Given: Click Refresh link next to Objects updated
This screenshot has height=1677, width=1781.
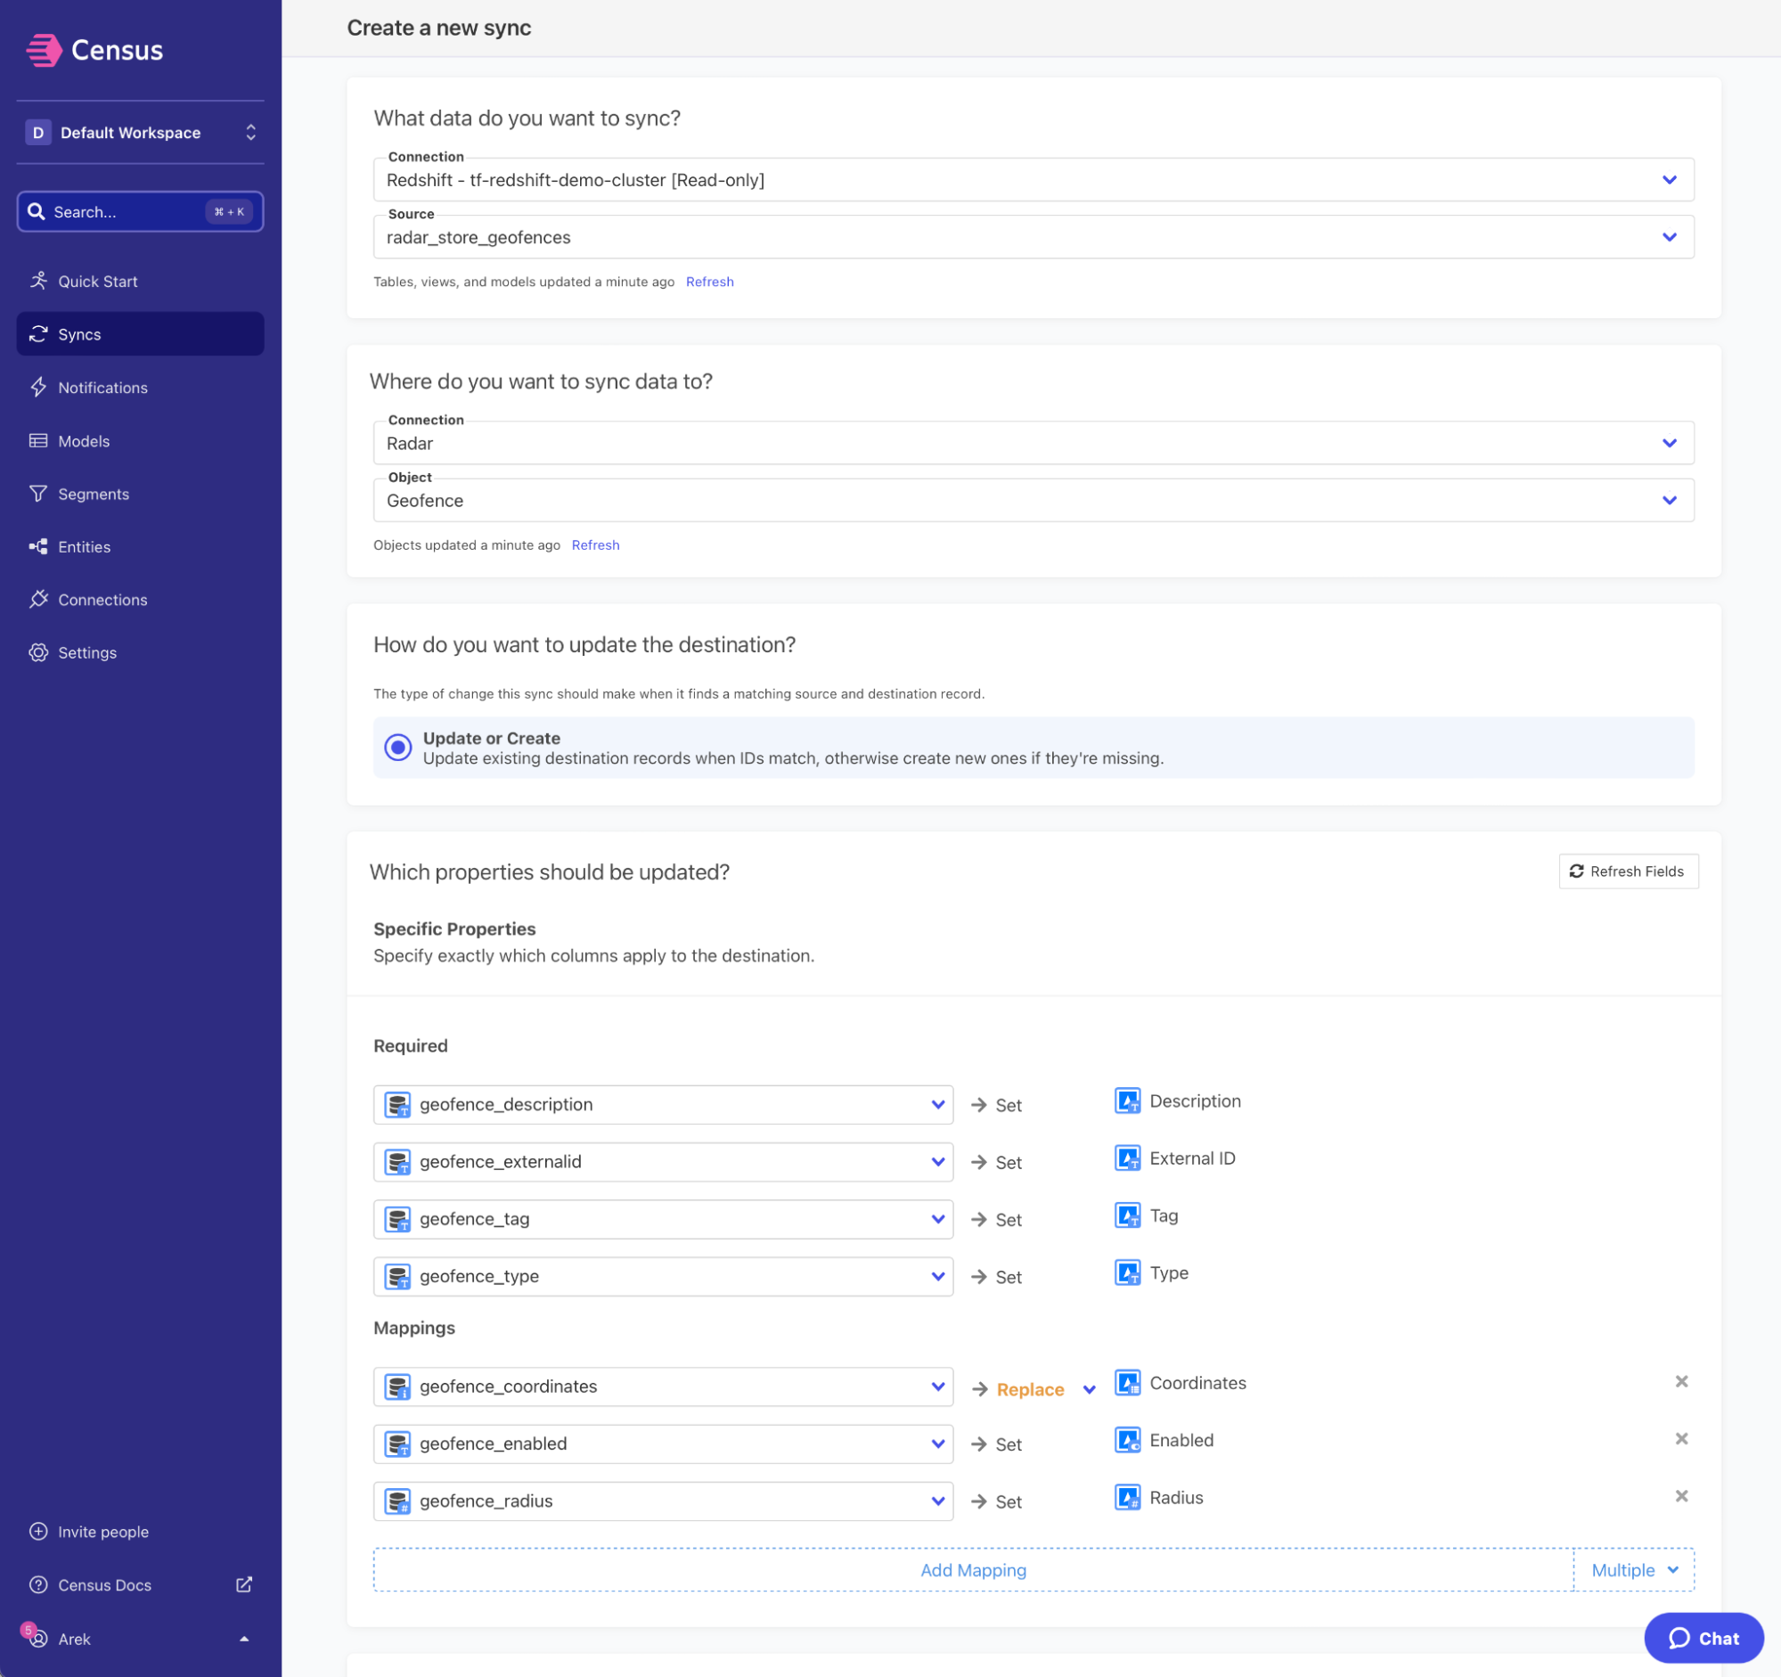Looking at the screenshot, I should tap(595, 544).
